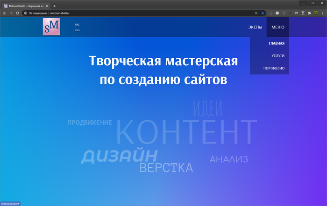The height and width of the screenshot is (206, 327).
Task: Click the blue bookmark star
Action: tap(263, 13)
